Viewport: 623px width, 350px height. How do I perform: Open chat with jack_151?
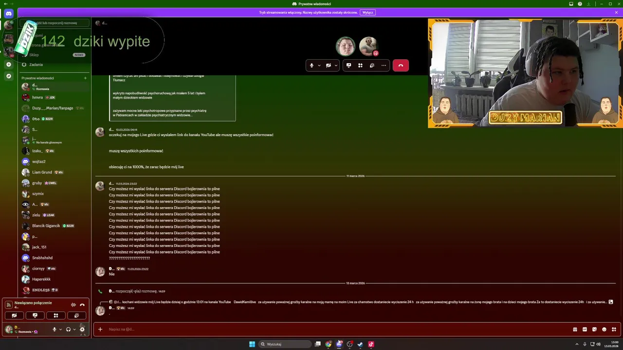coord(55,247)
